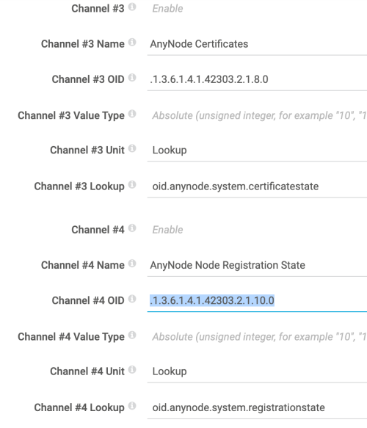The width and height of the screenshot is (367, 428).
Task: Toggle the Channel #3 Enable option
Action: click(x=167, y=9)
